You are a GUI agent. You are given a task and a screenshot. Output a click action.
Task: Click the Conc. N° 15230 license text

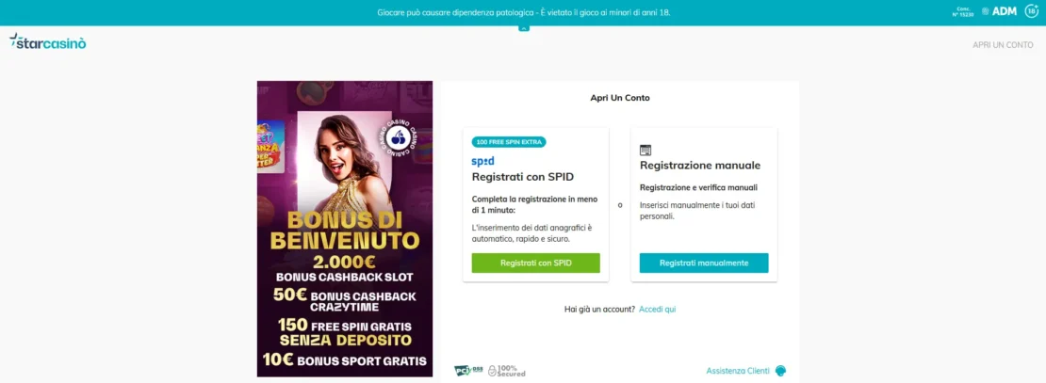pos(963,11)
